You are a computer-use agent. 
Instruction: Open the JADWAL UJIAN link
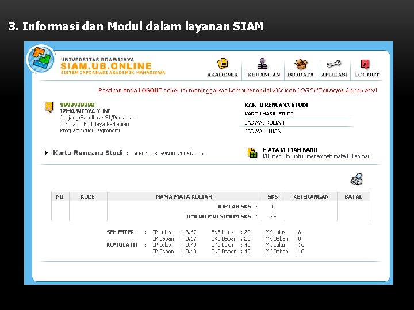coord(262,131)
